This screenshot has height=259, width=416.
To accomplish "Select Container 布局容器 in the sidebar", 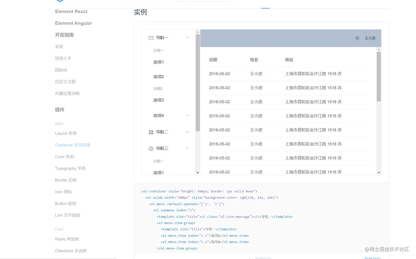I will point(73,145).
